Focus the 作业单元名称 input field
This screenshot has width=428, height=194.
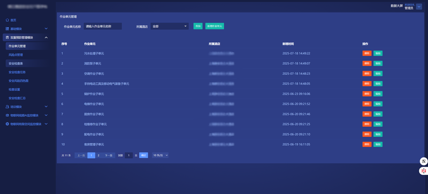[x=103, y=26]
